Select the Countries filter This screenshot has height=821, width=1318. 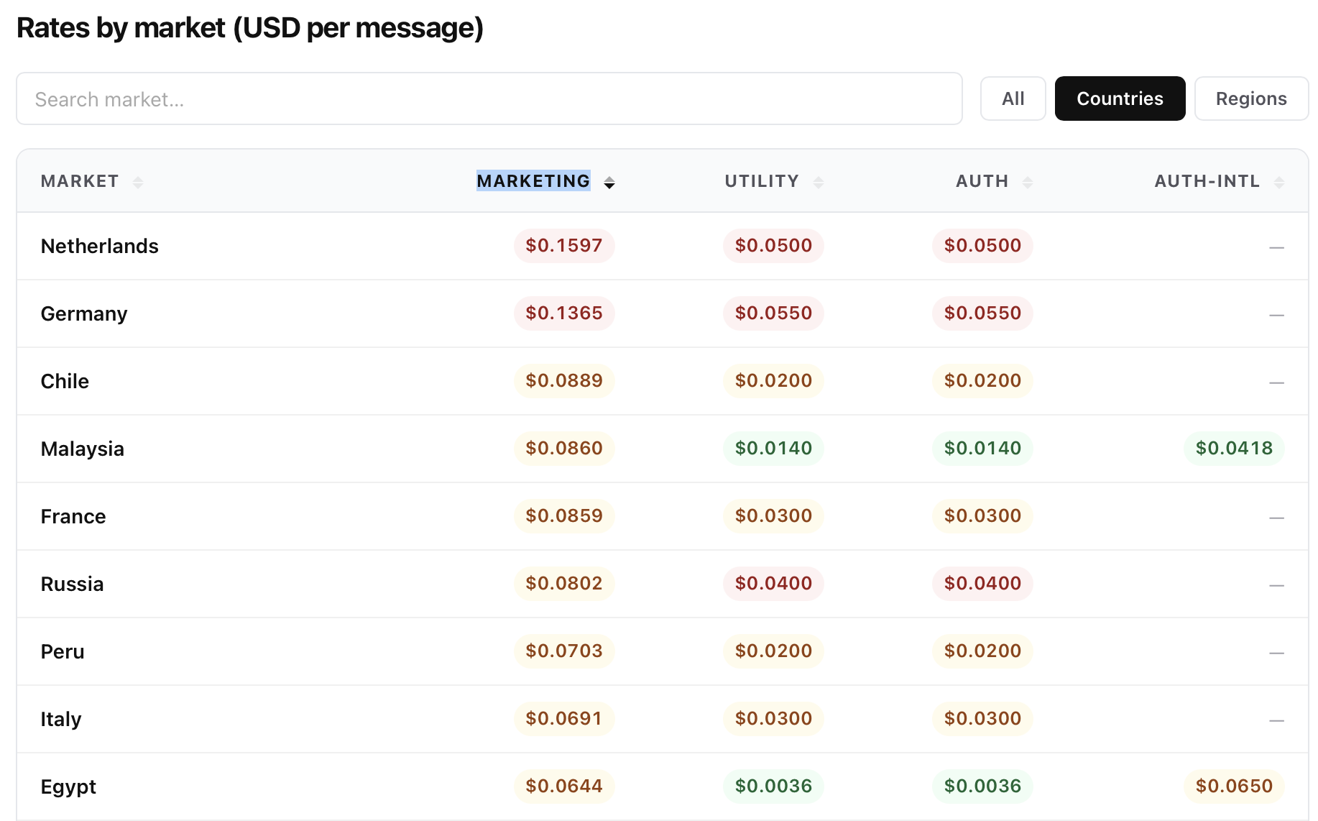[1120, 98]
